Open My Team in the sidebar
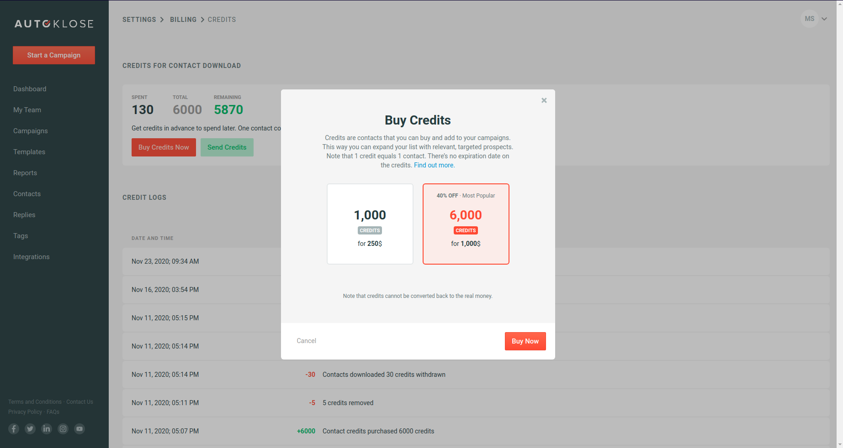The height and width of the screenshot is (448, 843). (27, 110)
